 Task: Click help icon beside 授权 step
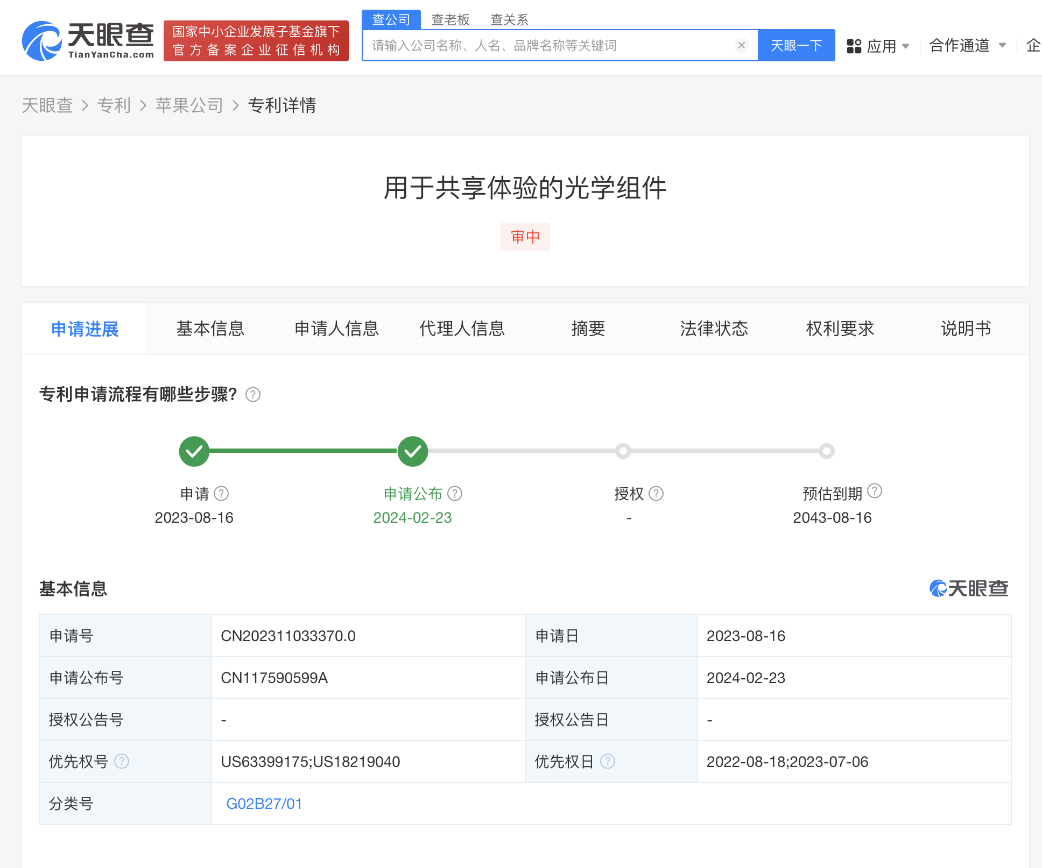coord(656,493)
